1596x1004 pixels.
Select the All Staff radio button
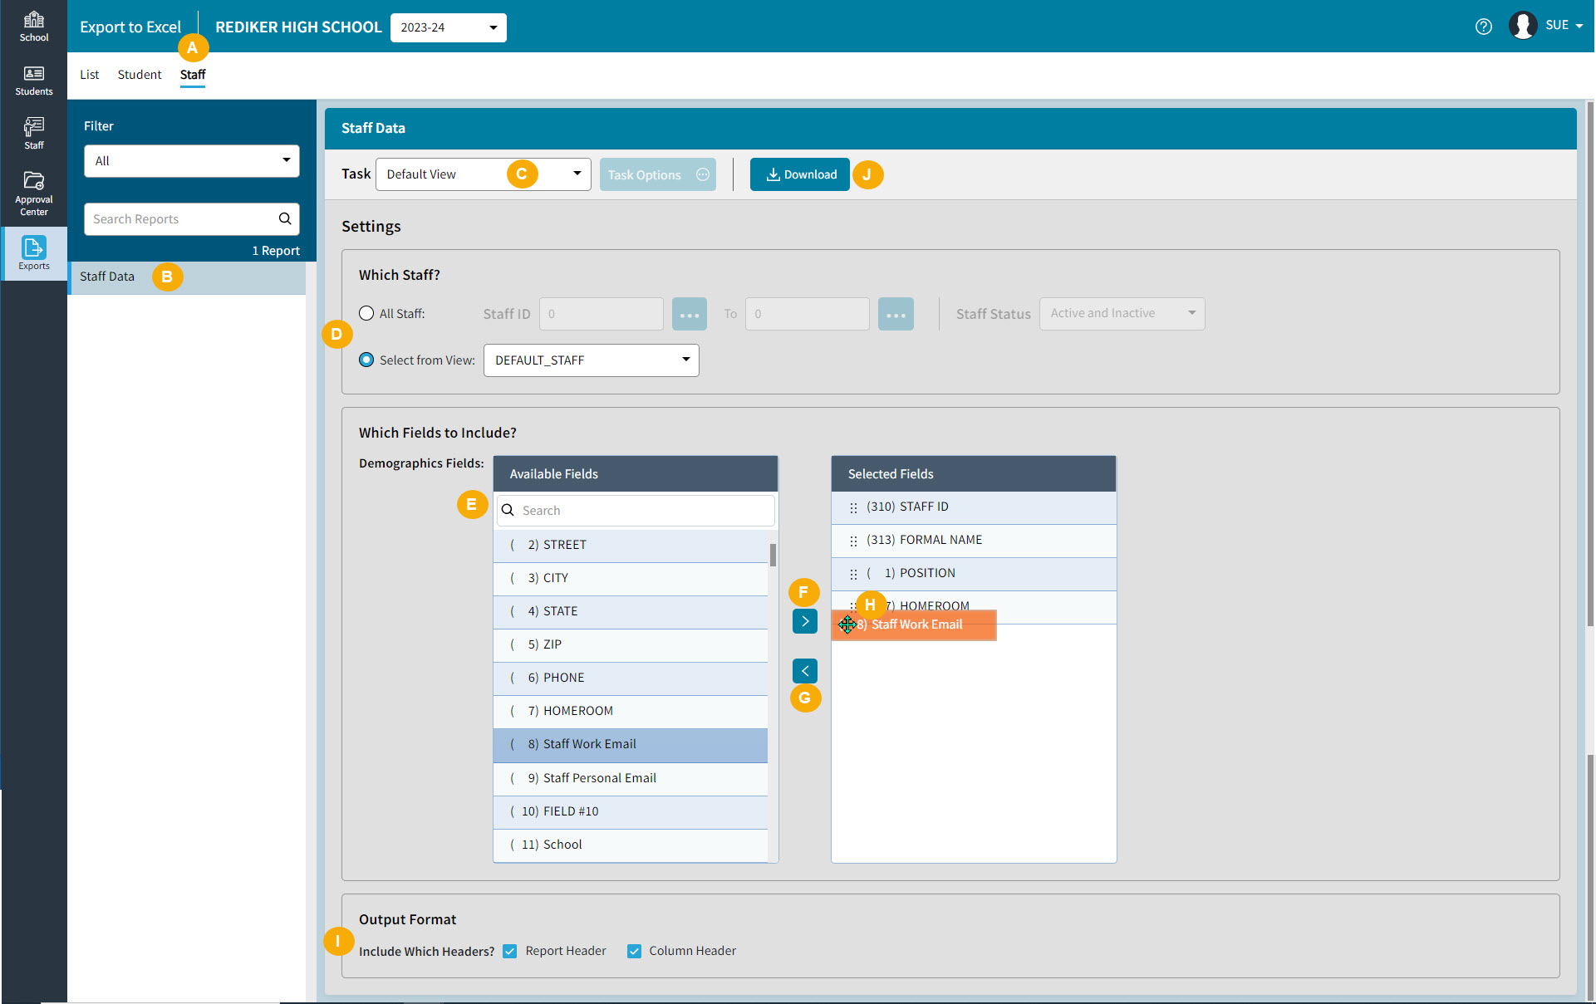(366, 313)
